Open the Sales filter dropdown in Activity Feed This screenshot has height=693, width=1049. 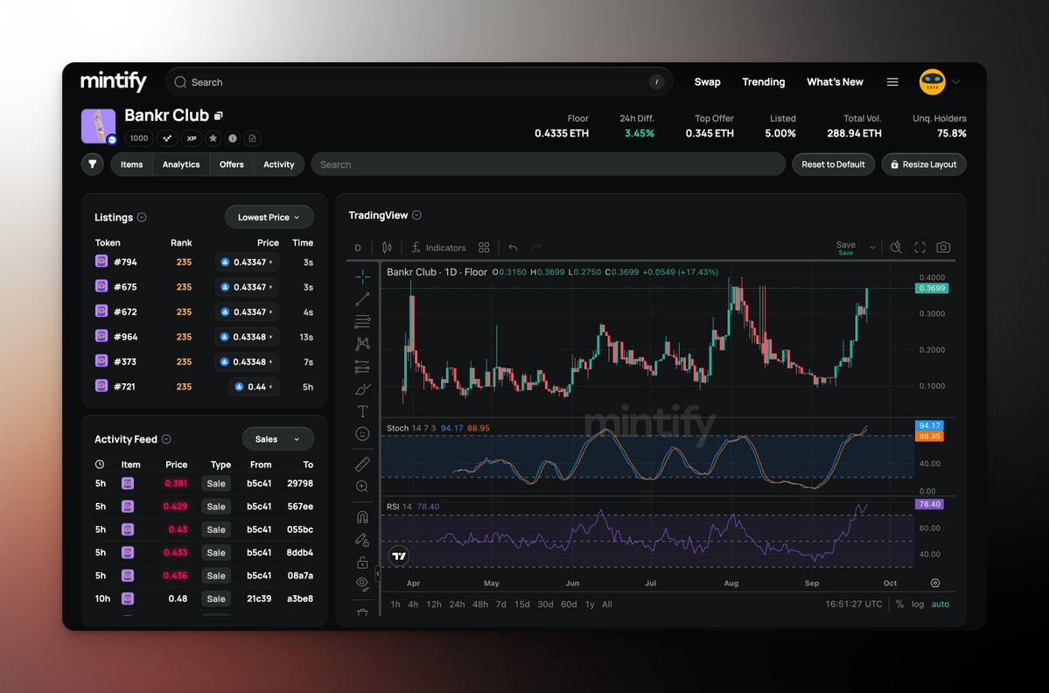[277, 438]
